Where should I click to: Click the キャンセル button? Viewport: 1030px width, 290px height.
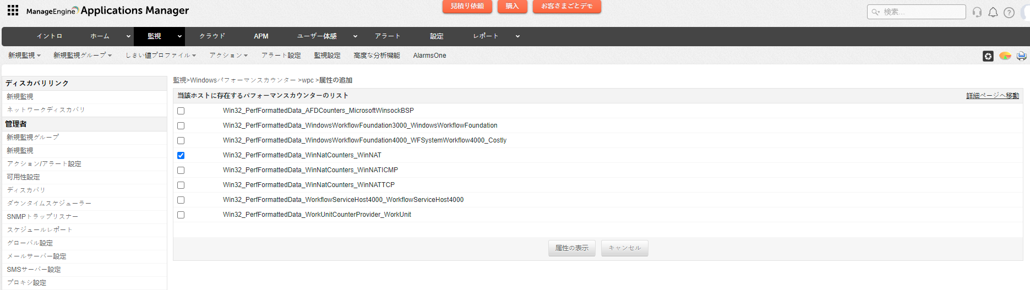tap(624, 248)
